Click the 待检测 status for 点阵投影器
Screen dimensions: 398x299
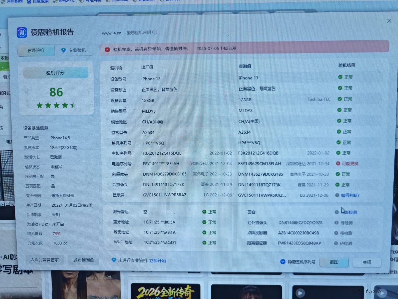point(346,233)
